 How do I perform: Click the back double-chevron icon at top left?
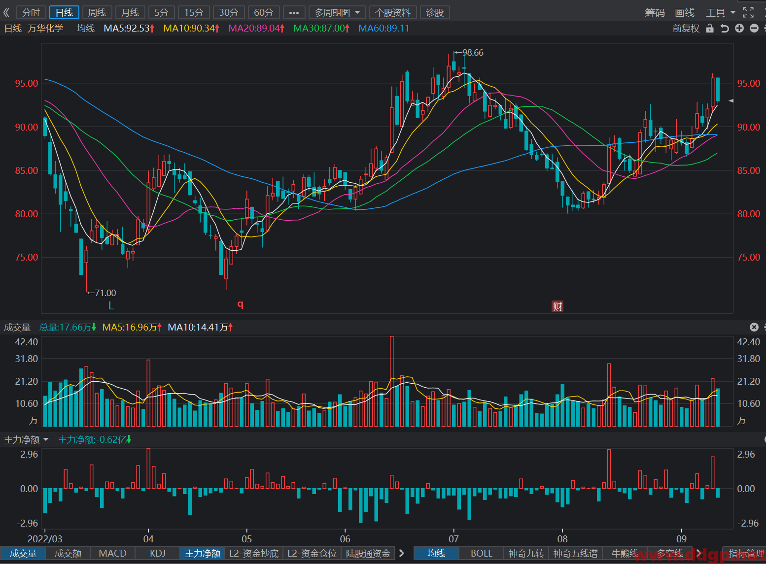(6, 12)
